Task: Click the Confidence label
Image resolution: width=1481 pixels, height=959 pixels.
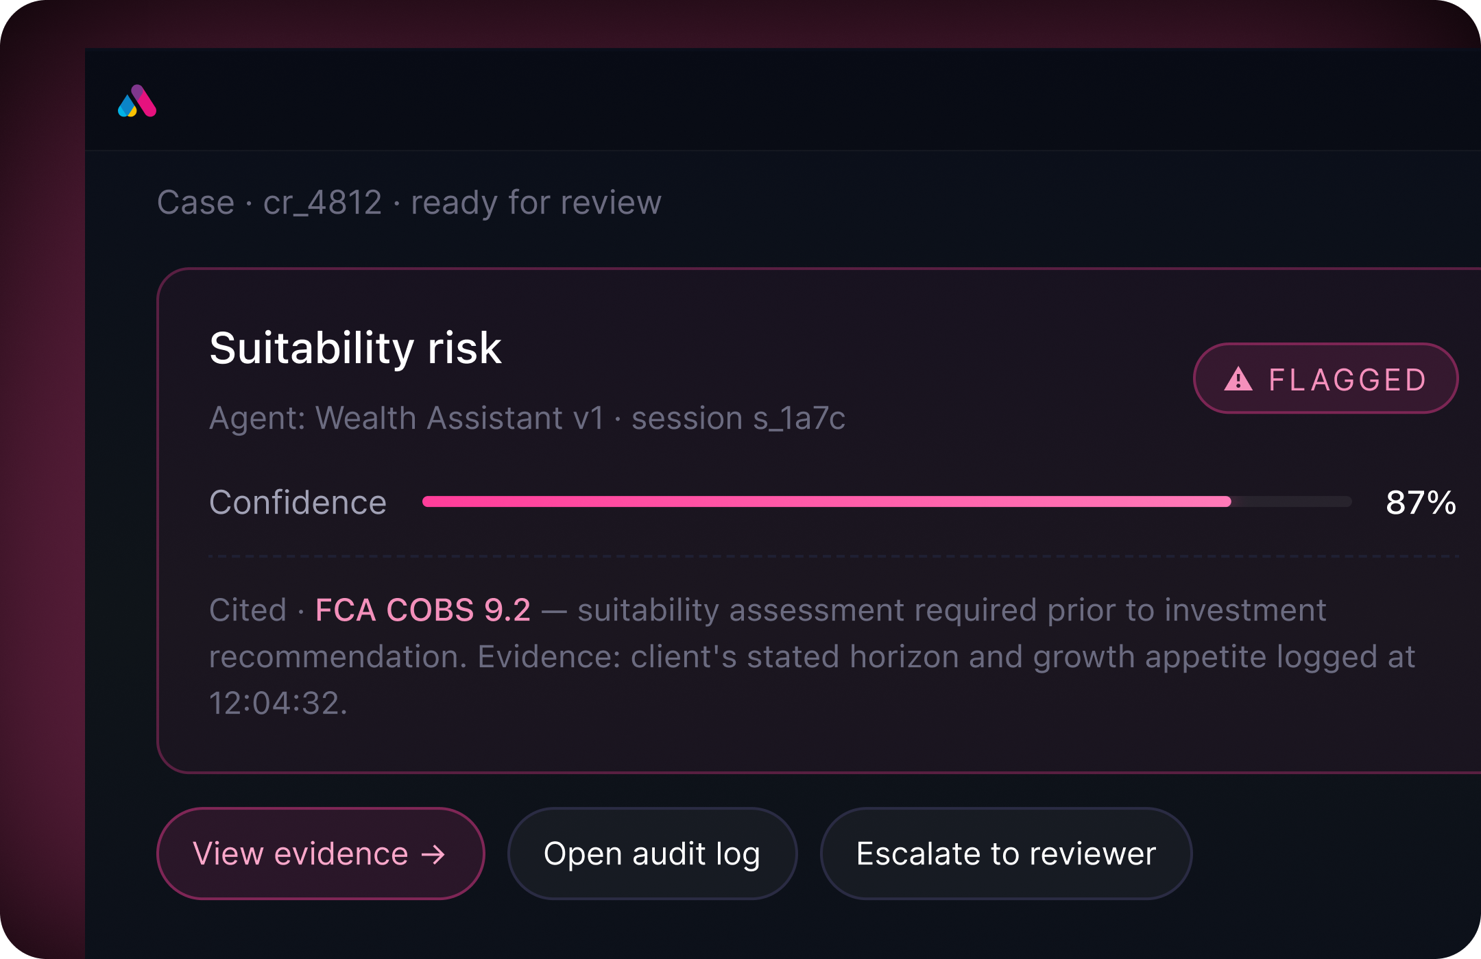Action: (x=298, y=502)
